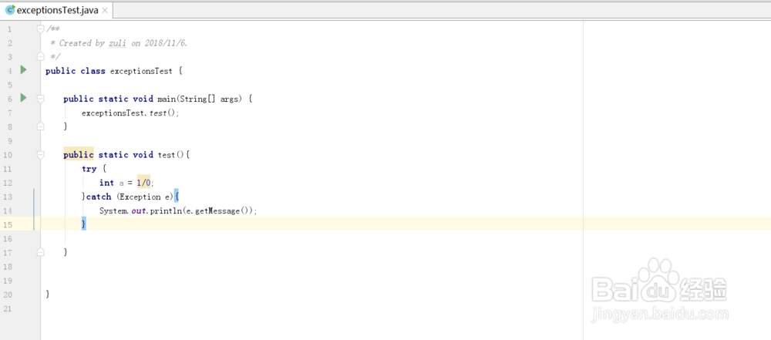The image size is (771, 340).
Task: Click blue change marker at line 14
Action: (x=34, y=210)
